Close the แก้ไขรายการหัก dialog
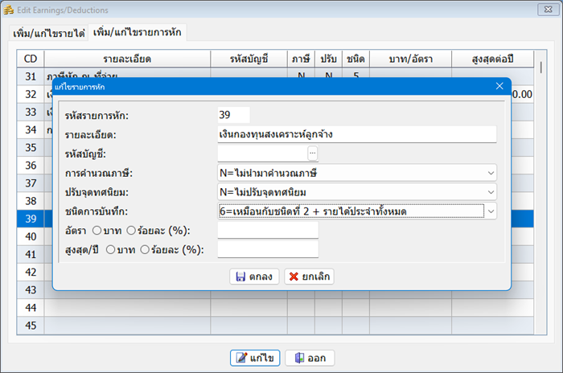The height and width of the screenshot is (373, 563). tap(499, 85)
